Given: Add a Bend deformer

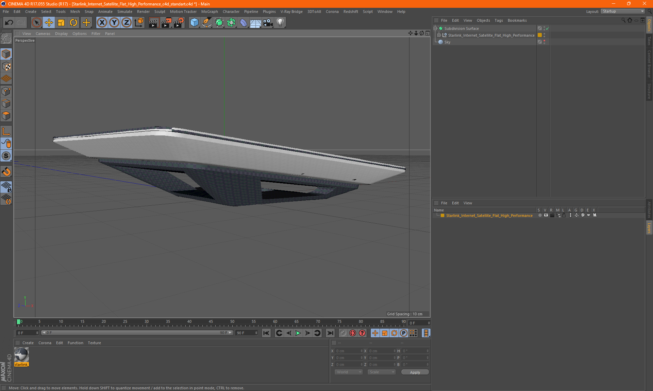Looking at the screenshot, I should [244, 23].
